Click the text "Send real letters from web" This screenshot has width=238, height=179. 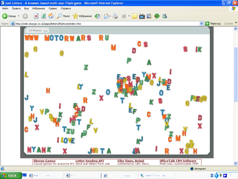[93, 164]
